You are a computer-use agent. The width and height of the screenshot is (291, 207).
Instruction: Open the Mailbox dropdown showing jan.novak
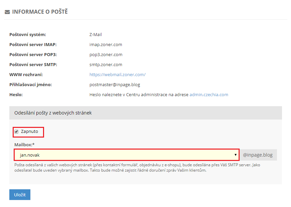pyautogui.click(x=126, y=155)
